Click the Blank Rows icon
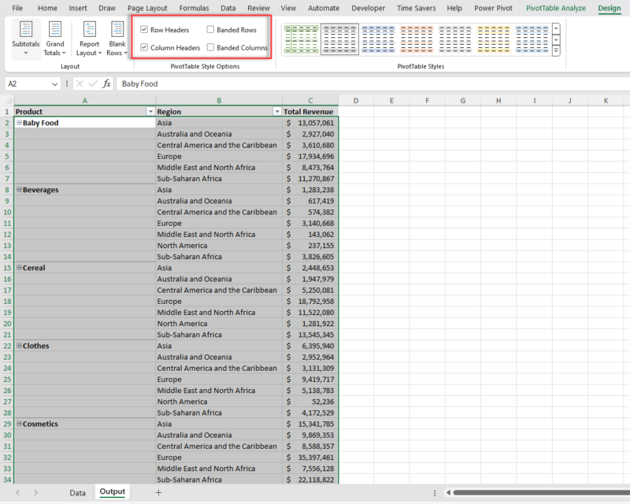Viewport: 630px width, 504px height. (x=117, y=38)
